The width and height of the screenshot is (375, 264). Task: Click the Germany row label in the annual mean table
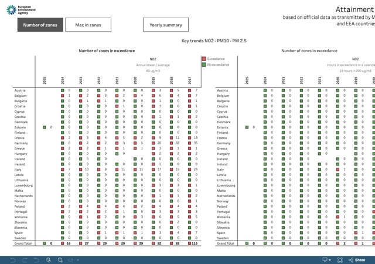pos(21,143)
